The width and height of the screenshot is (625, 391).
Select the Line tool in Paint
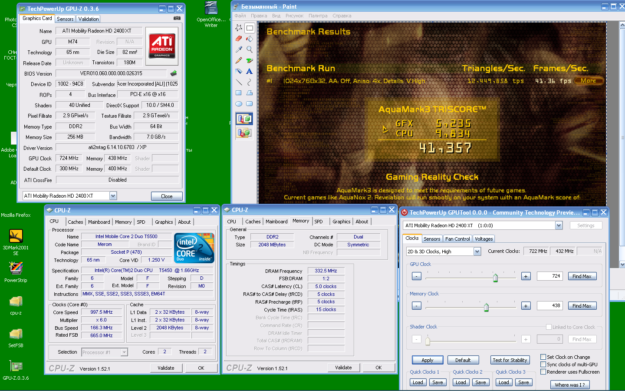[x=239, y=82]
